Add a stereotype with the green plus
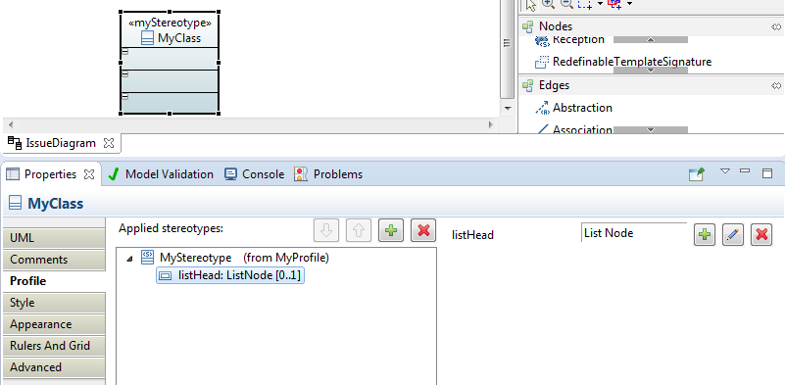The width and height of the screenshot is (785, 385). coord(391,230)
